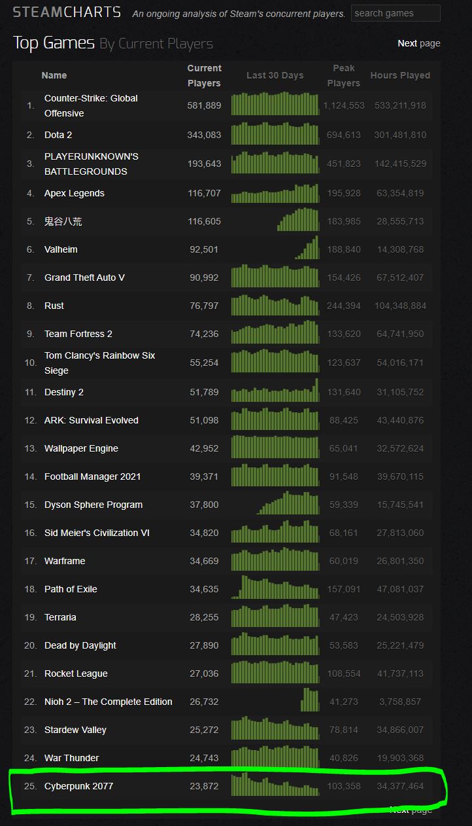Click Wallpaper Engine's flat 30-day chart
Viewport: 472px width, 826px height.
pyautogui.click(x=275, y=447)
